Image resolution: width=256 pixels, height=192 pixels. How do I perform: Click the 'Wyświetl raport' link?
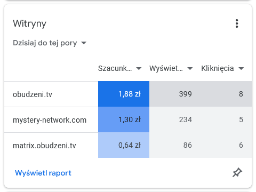coord(43,173)
